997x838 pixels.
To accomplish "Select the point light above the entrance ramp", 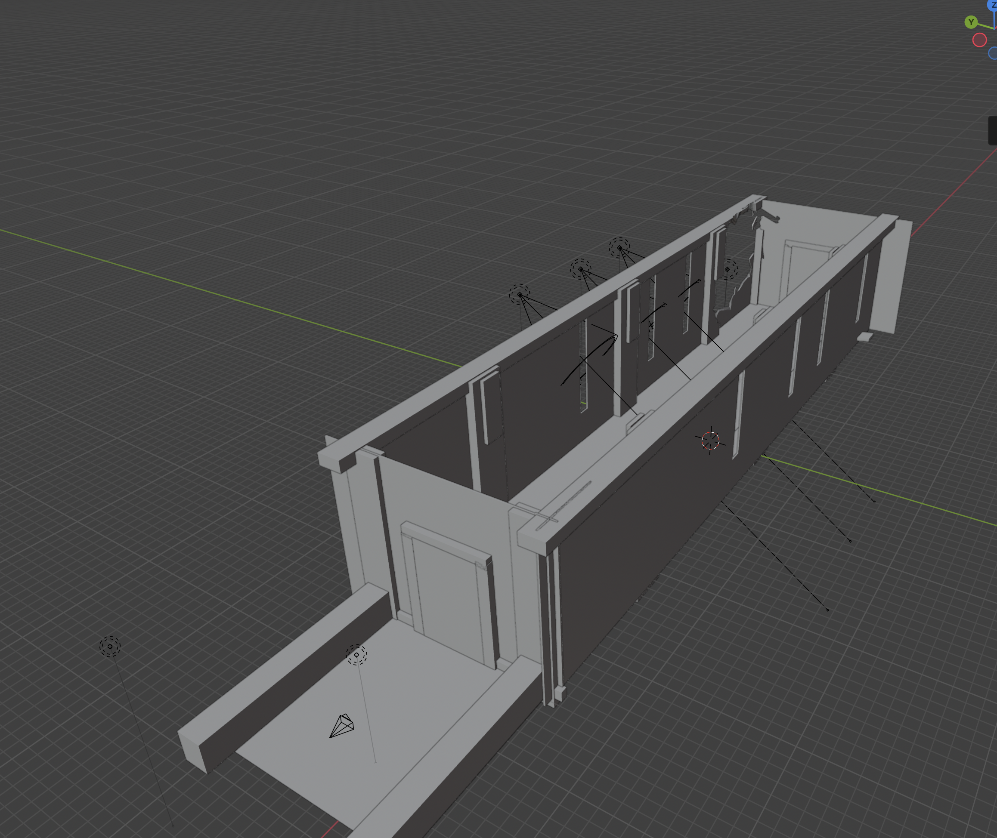I will point(356,655).
